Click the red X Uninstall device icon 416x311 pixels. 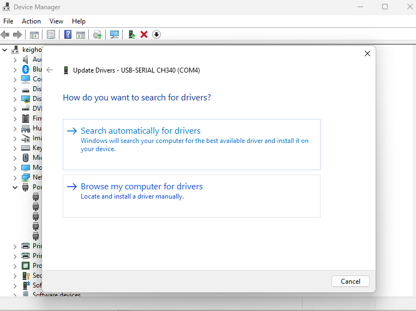tap(144, 34)
